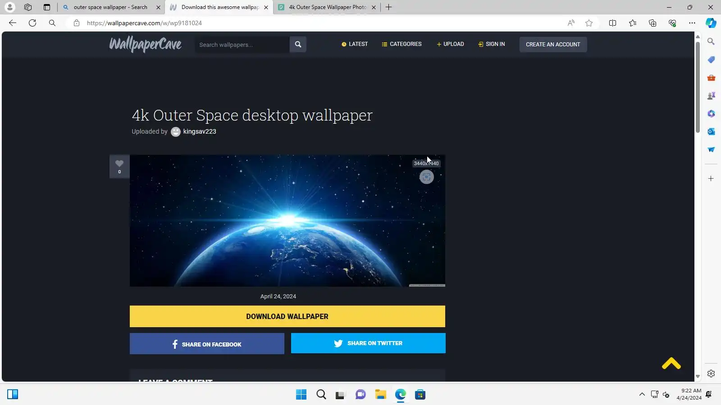Open the Task View taskbar button

pyautogui.click(x=340, y=395)
